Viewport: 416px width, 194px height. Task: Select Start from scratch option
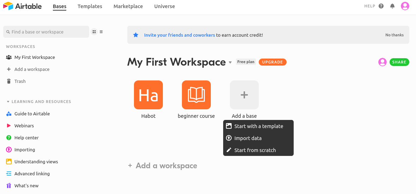[255, 150]
